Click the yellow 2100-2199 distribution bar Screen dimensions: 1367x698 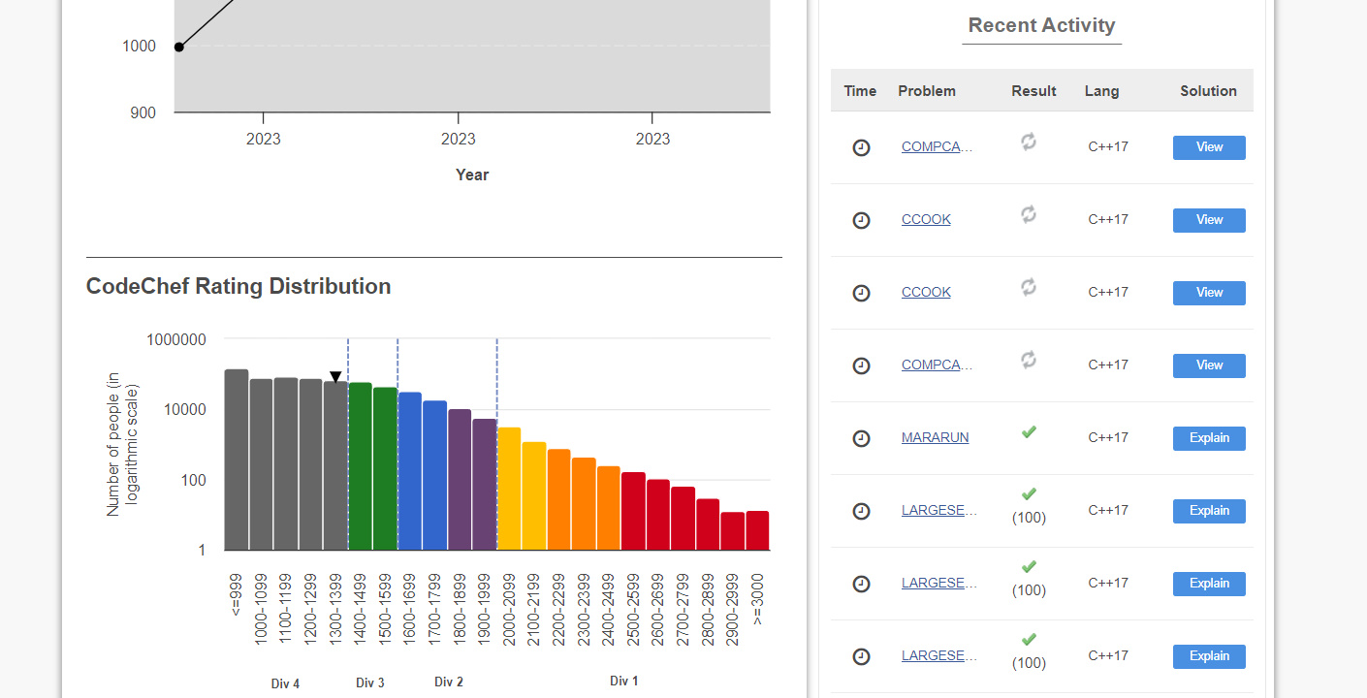534,496
